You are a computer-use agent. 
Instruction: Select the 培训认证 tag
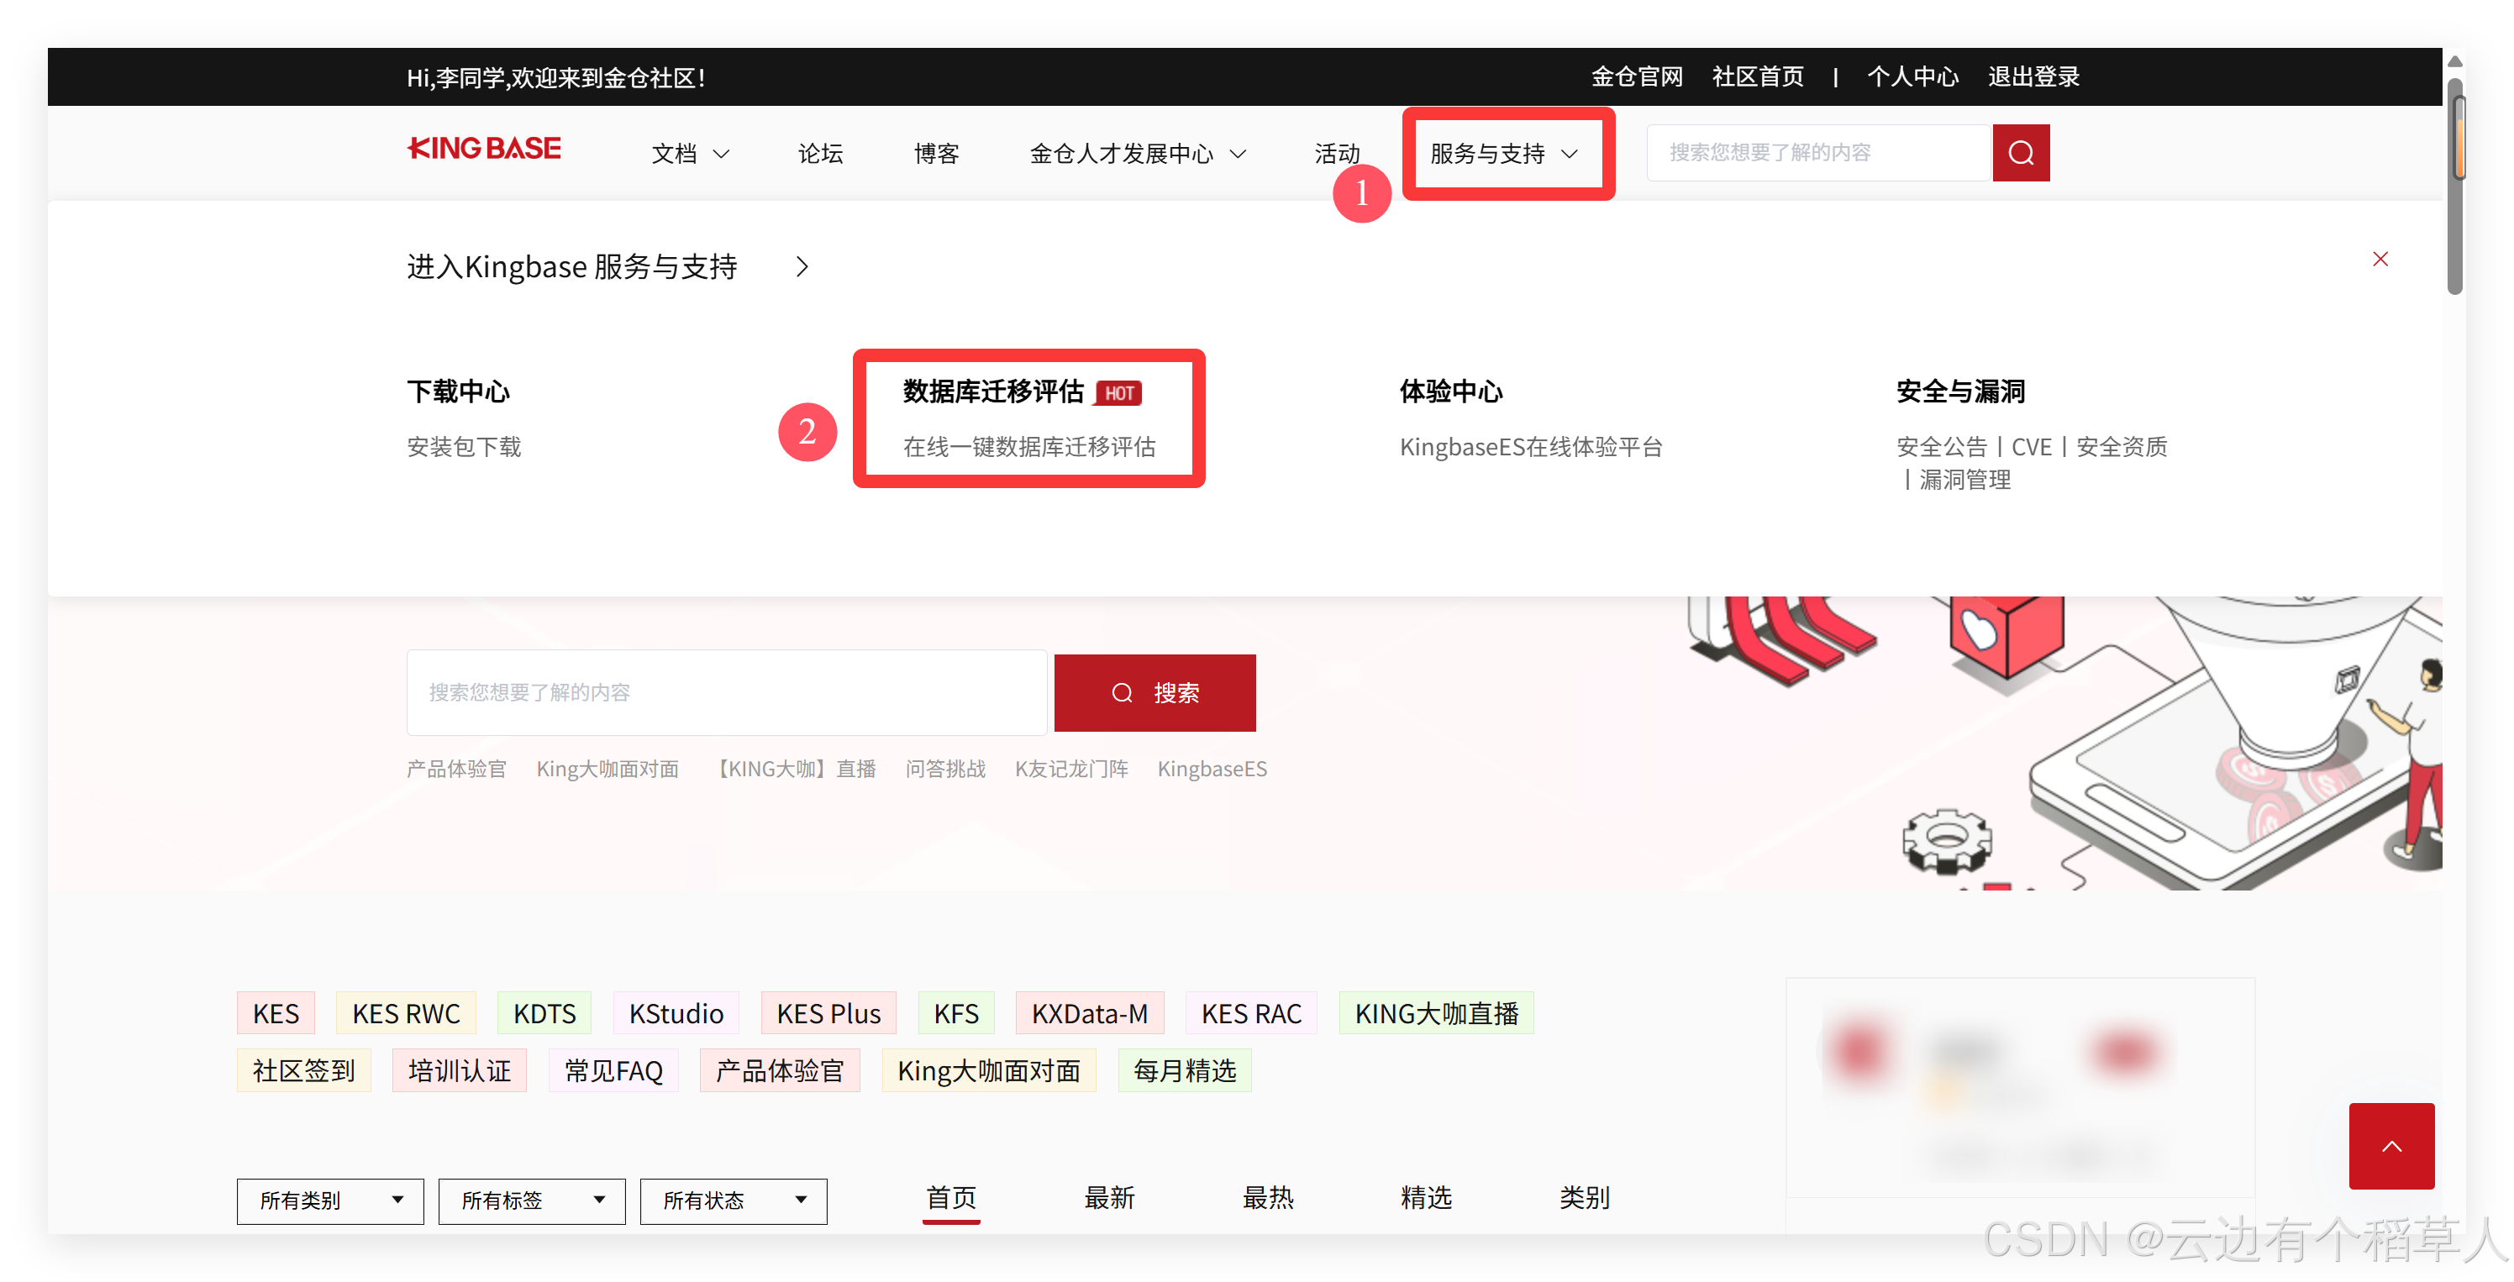[x=460, y=1071]
